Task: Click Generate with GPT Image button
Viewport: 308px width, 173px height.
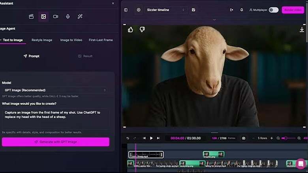Action: click(55, 142)
